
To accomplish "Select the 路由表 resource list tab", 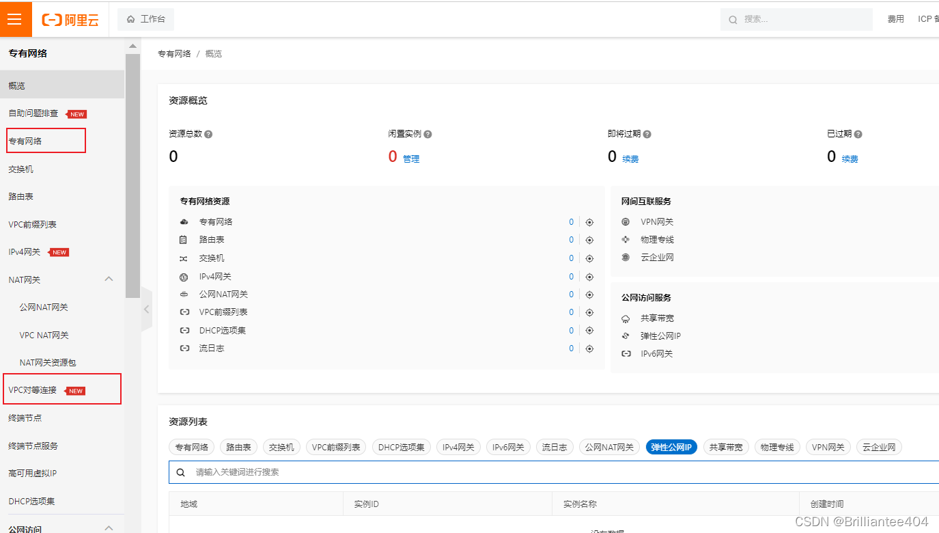I will (x=238, y=448).
